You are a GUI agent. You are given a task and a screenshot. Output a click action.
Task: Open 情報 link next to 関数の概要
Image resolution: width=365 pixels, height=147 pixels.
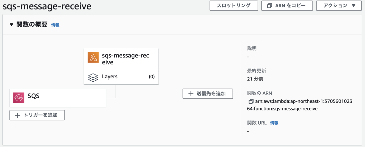[x=55, y=25]
